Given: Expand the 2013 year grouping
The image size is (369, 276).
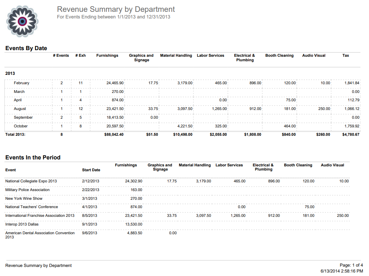Looking at the screenshot, I should [10, 73].
